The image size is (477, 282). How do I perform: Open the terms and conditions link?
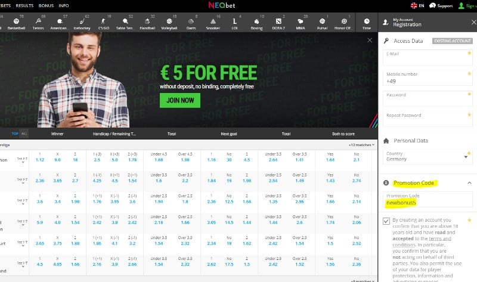pos(422,241)
